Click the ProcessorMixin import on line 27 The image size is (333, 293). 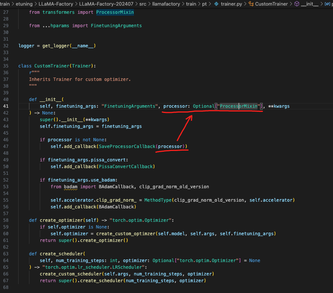[115, 12]
